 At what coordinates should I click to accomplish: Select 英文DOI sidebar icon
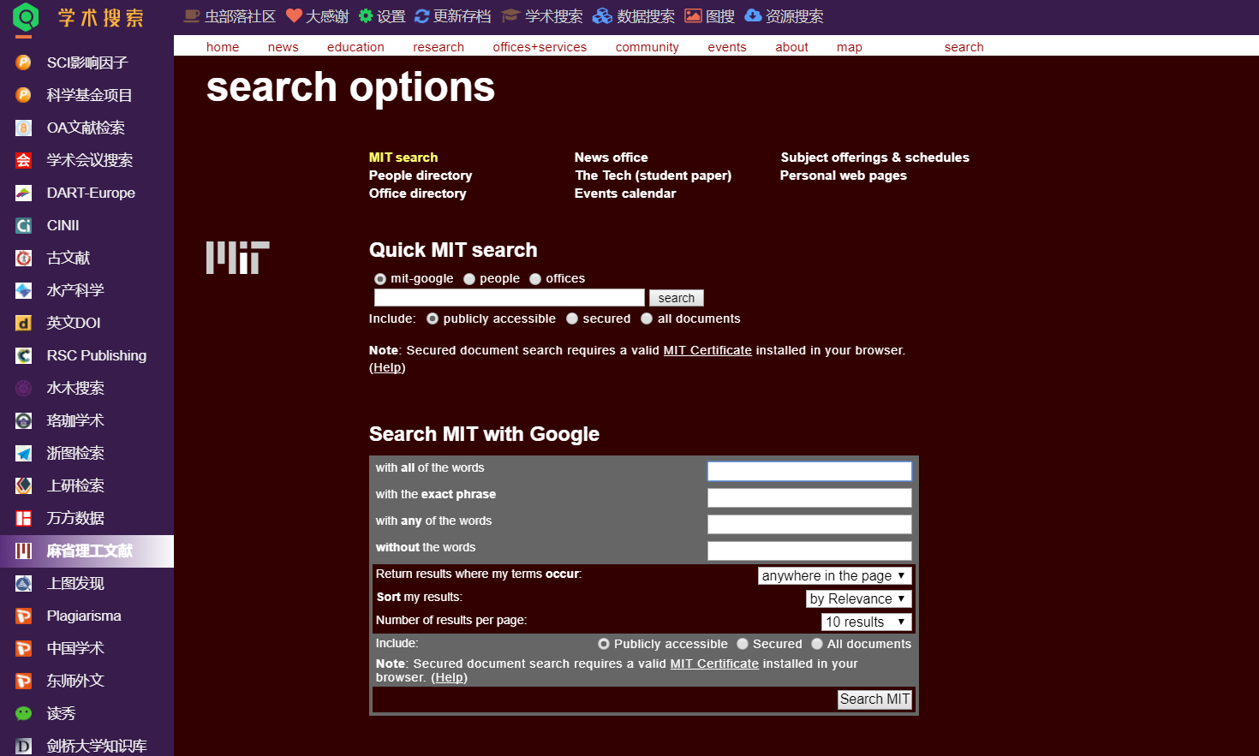point(24,323)
